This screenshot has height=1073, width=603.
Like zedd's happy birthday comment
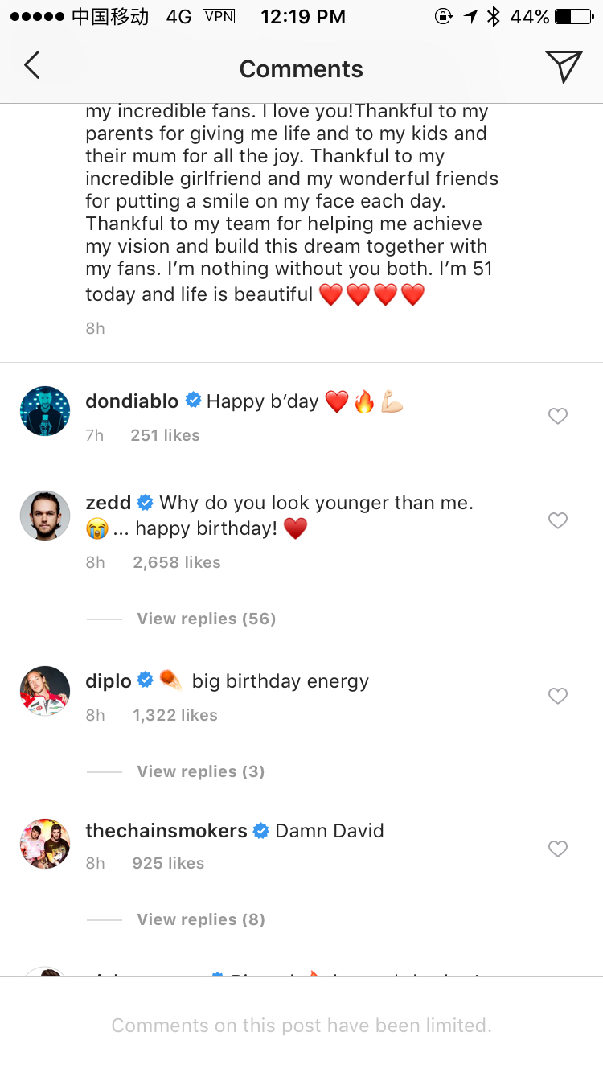(557, 520)
